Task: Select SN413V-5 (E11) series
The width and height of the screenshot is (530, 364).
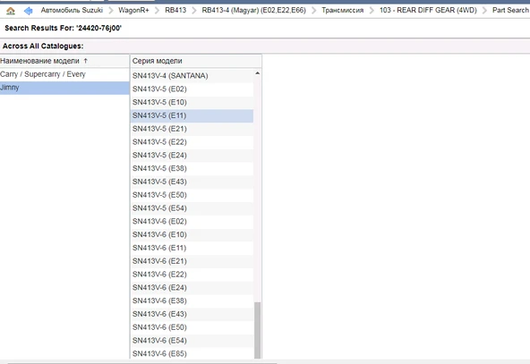Action: click(192, 115)
